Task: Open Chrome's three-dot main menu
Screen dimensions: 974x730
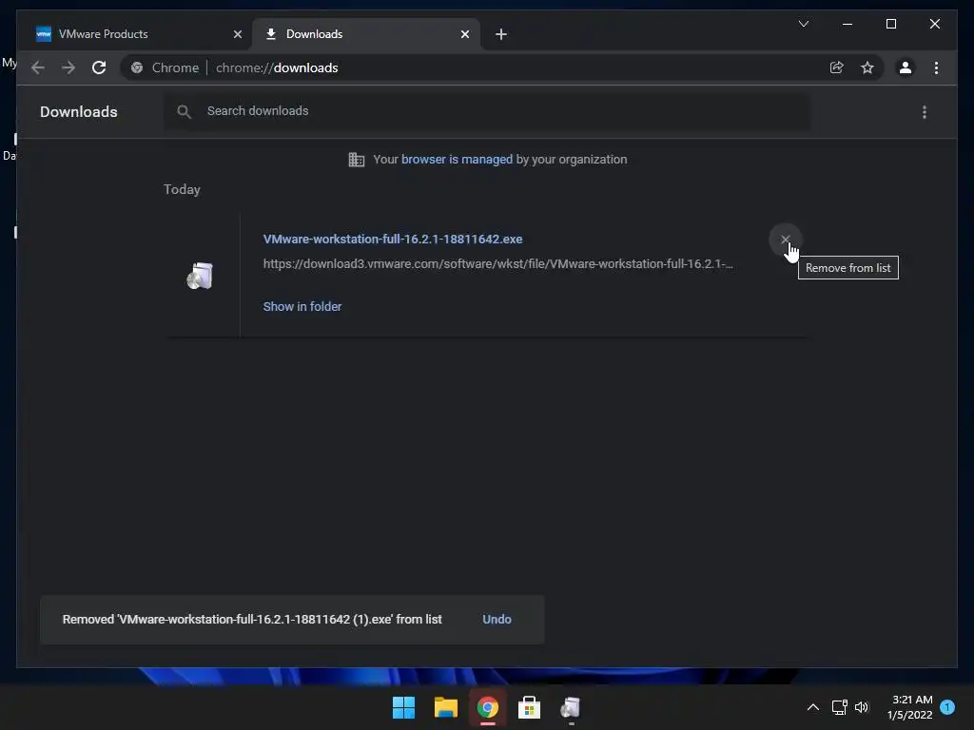Action: coord(936,67)
